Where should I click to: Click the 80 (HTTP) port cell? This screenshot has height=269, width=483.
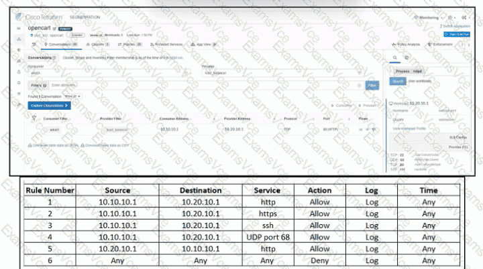point(330,129)
